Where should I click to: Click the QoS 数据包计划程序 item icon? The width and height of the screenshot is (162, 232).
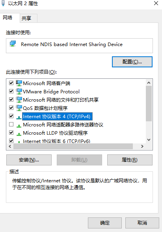pyautogui.click(x=19, y=108)
